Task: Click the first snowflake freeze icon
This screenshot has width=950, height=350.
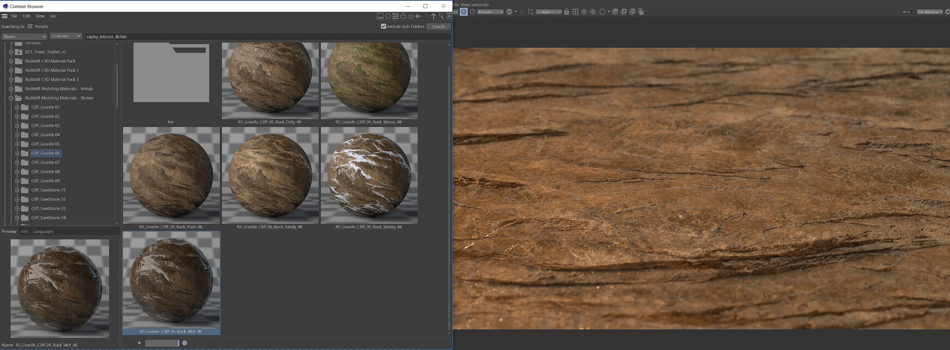Action: pyautogui.click(x=584, y=11)
